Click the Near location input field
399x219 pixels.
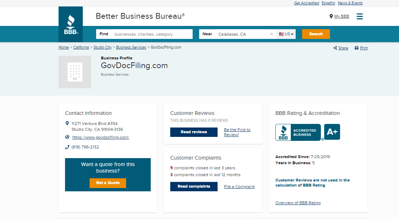[x=238, y=34]
